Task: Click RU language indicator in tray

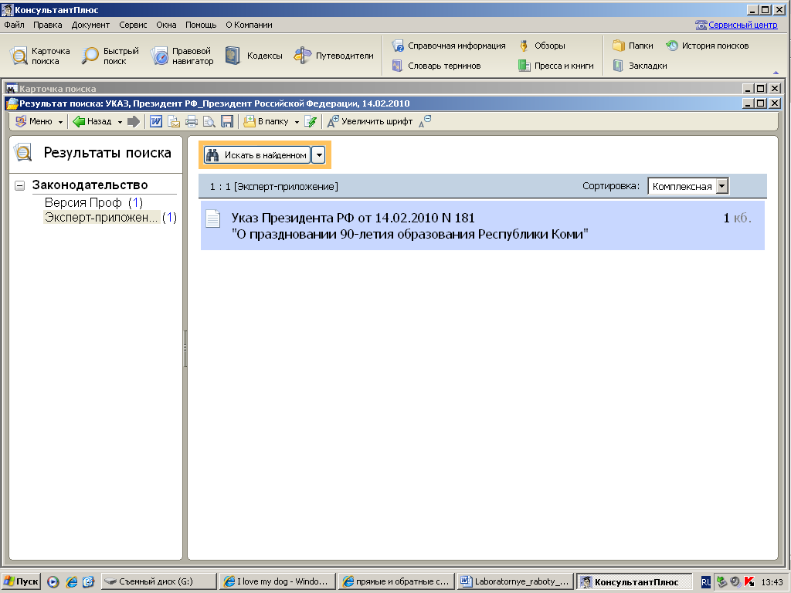Action: (x=706, y=582)
